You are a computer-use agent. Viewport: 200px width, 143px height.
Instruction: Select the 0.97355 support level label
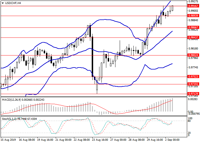point(191,84)
